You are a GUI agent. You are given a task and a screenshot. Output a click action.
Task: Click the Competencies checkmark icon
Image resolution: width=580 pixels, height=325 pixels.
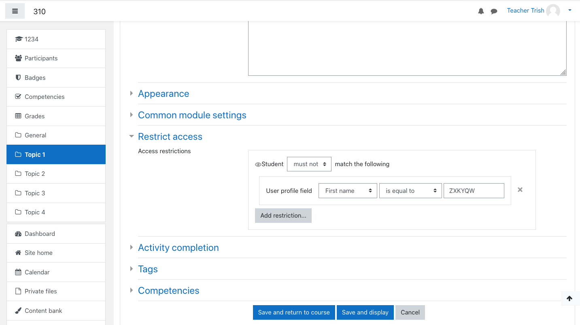[x=18, y=96]
